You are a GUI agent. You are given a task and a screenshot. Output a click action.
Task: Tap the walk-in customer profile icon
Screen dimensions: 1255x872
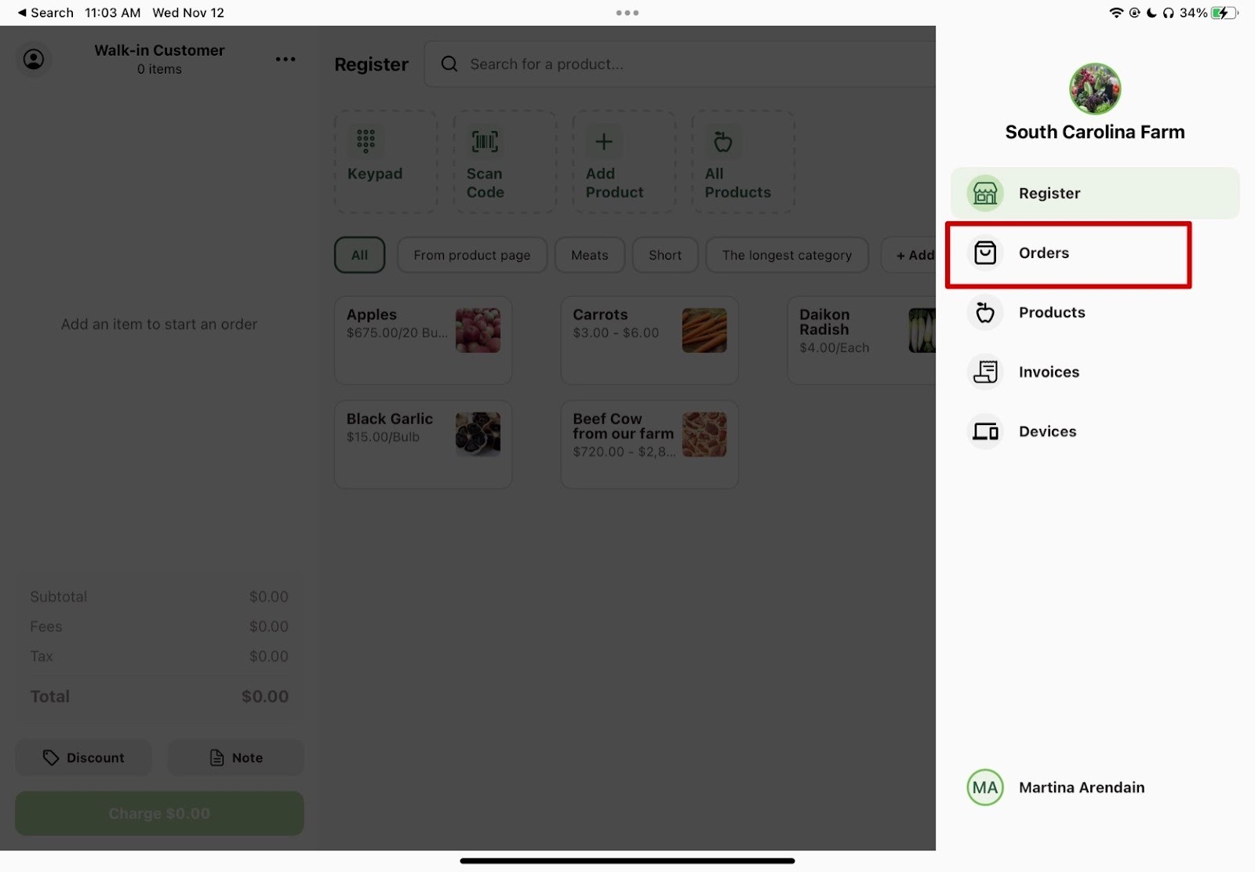click(x=34, y=60)
